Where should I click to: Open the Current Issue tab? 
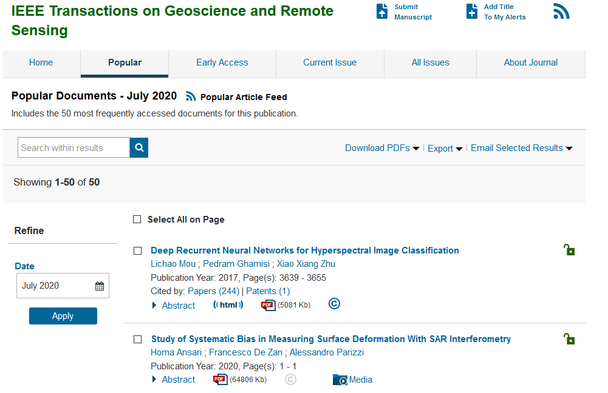(330, 62)
